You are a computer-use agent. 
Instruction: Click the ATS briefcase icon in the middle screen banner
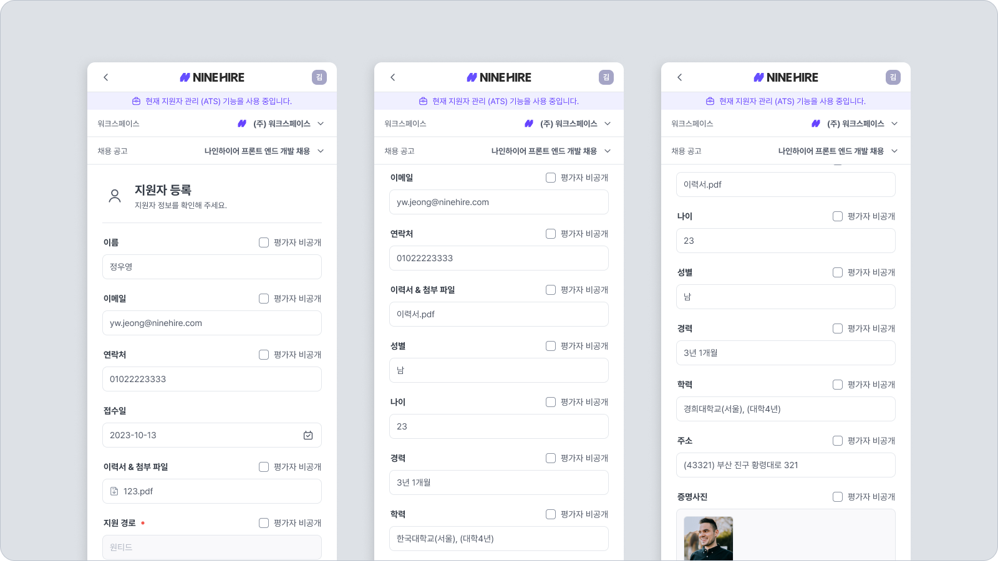(424, 101)
